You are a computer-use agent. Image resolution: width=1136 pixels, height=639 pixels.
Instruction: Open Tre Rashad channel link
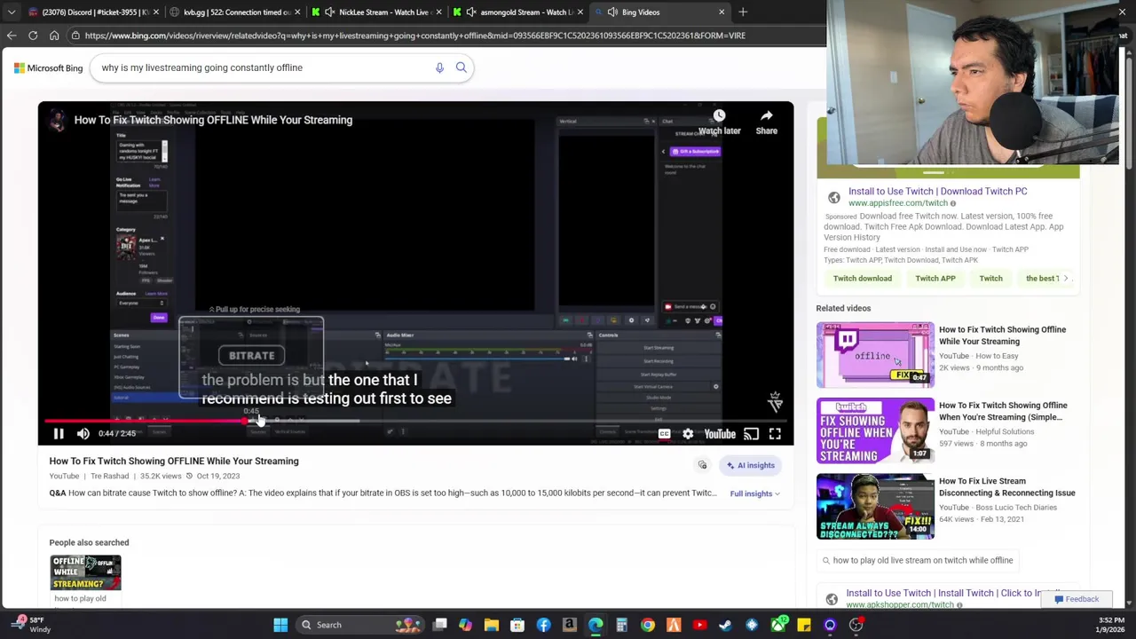109,476
